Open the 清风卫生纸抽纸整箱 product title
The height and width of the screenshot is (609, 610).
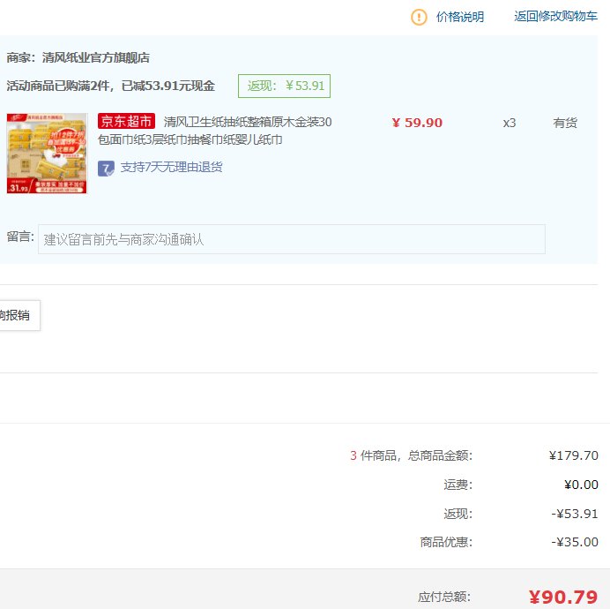[x=215, y=131]
